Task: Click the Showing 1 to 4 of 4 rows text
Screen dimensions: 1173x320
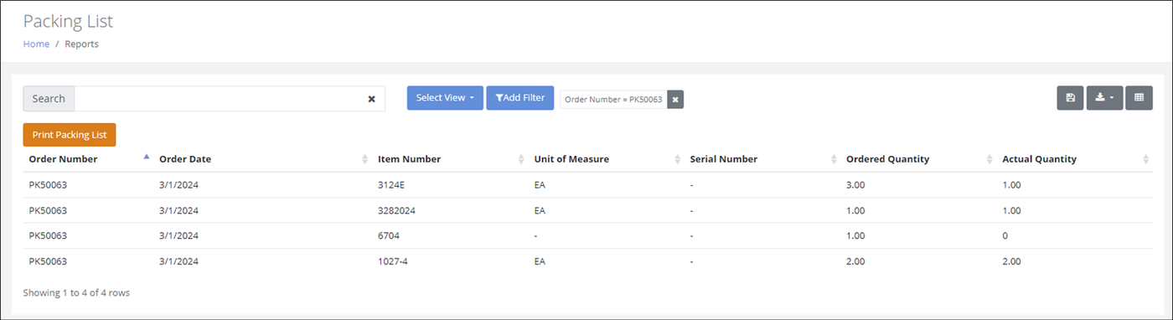Action: click(x=76, y=293)
